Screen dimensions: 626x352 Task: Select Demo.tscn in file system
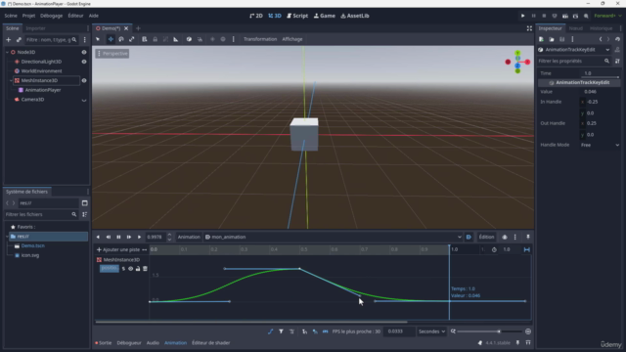pos(32,245)
